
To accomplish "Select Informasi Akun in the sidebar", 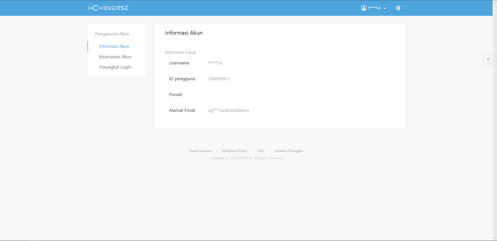I will tap(114, 46).
